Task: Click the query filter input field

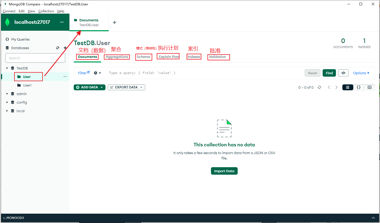Action: click(204, 73)
